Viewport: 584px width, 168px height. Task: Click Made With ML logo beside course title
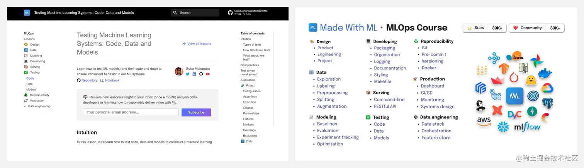[x=313, y=27]
